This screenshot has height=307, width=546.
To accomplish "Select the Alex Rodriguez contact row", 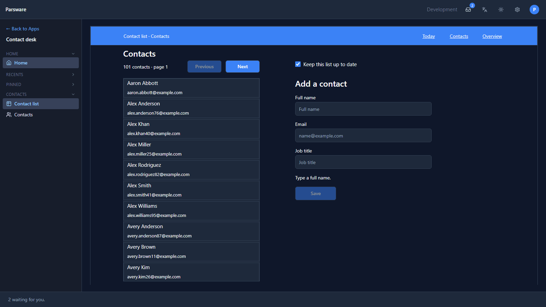I will pos(191,170).
